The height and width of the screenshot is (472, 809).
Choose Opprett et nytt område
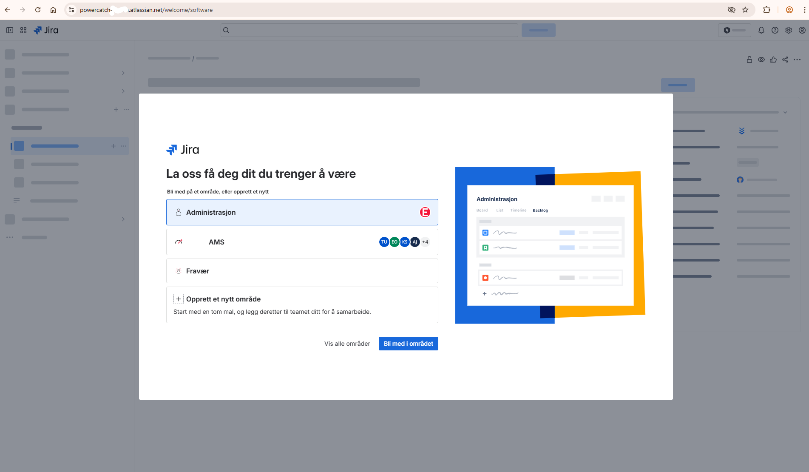(302, 305)
